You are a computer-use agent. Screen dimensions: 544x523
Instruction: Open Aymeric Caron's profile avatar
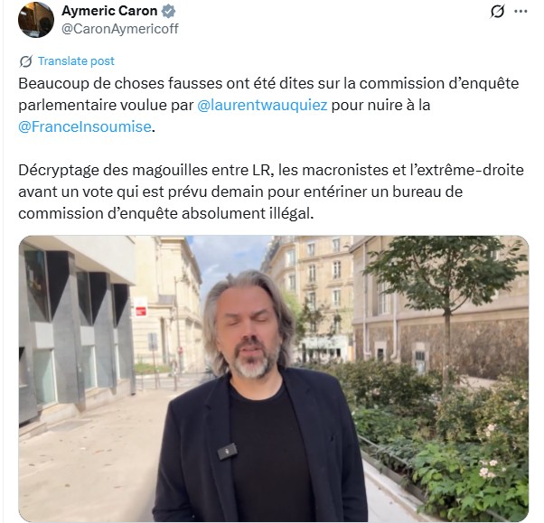(x=36, y=20)
